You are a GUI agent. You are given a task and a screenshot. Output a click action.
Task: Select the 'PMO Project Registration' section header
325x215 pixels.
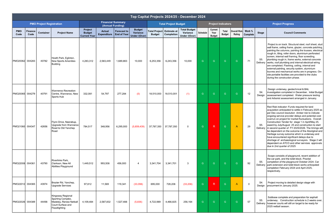46,24
